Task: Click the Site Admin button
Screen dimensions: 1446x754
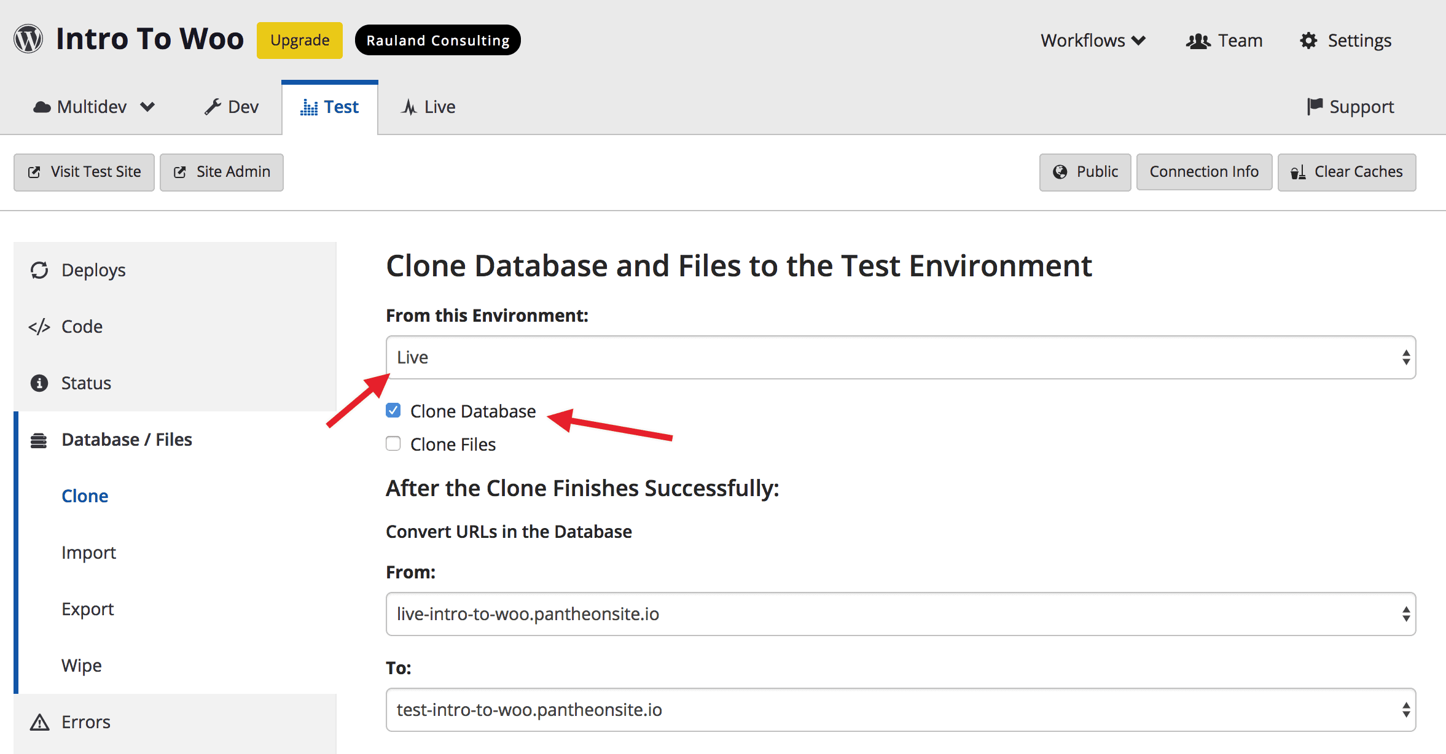Action: (x=222, y=173)
